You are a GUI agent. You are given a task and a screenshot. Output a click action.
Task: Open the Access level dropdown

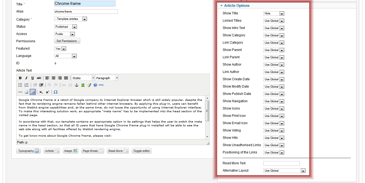tap(65, 34)
